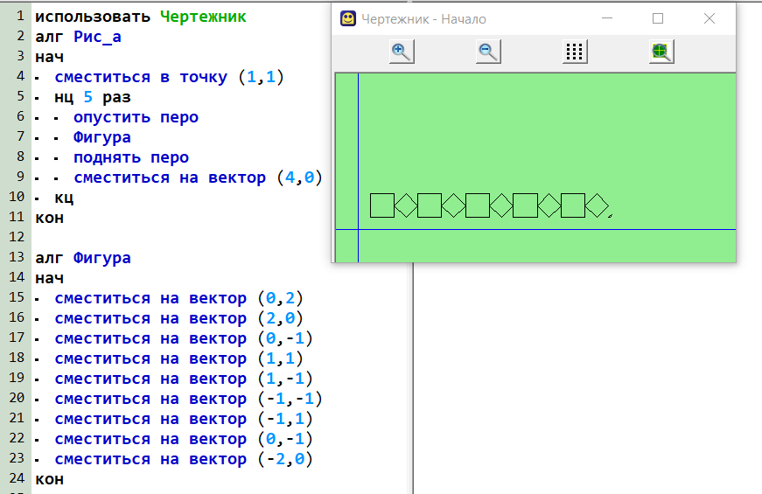762x494 pixels.
Task: Click line number 20 in the gutter
Action: 17,398
